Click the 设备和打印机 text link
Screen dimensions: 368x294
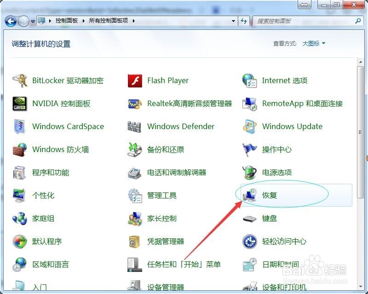pyautogui.click(x=284, y=288)
